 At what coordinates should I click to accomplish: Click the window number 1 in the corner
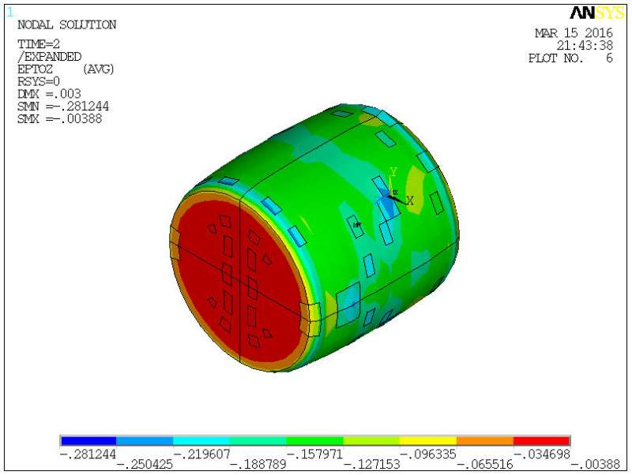[x=9, y=13]
